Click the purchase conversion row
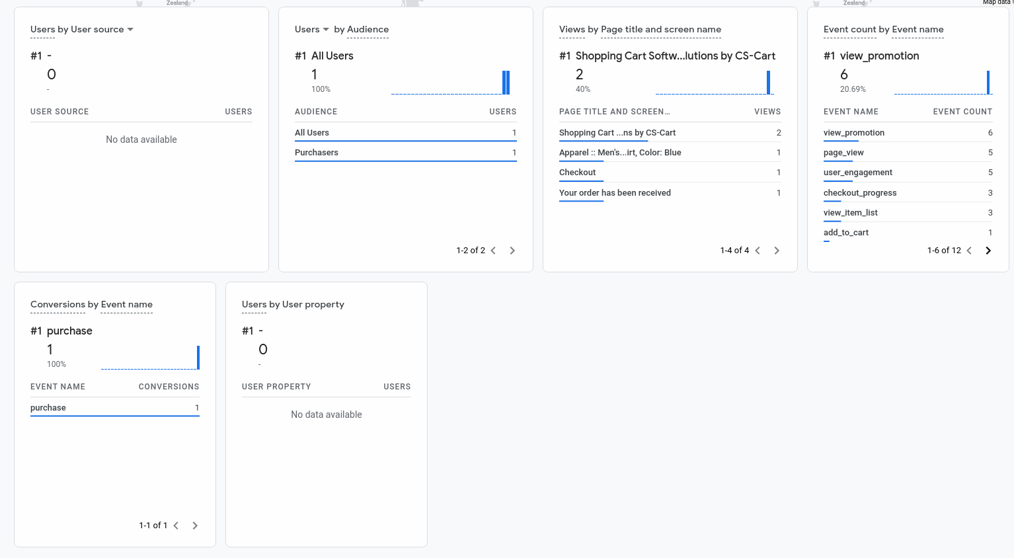This screenshot has height=558, width=1014. pyautogui.click(x=115, y=408)
